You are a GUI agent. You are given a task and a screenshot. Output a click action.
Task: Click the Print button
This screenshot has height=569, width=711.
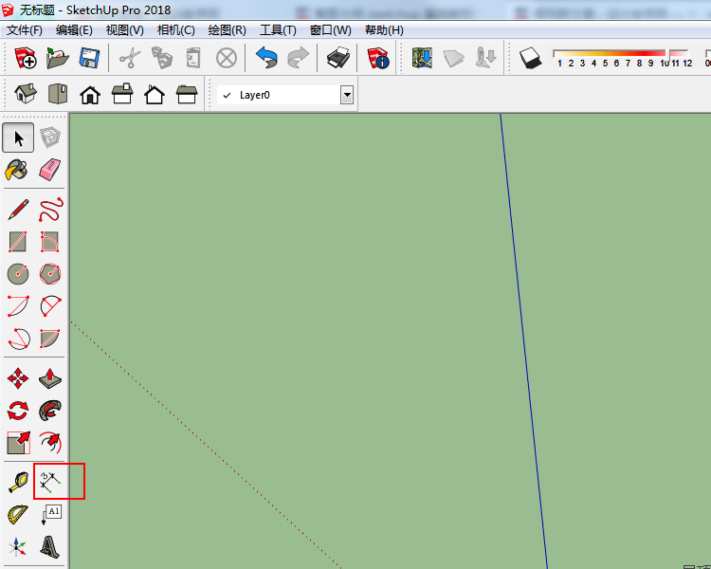pos(338,59)
